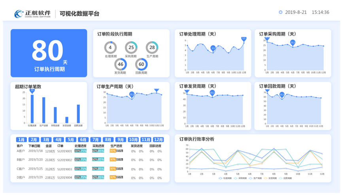Click the 采购进度 bar in overdue orders chart
This screenshot has height=195, width=342.
[x=55, y=115]
